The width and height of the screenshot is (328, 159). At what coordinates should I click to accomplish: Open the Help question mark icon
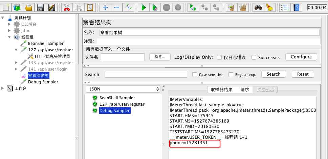296,7
